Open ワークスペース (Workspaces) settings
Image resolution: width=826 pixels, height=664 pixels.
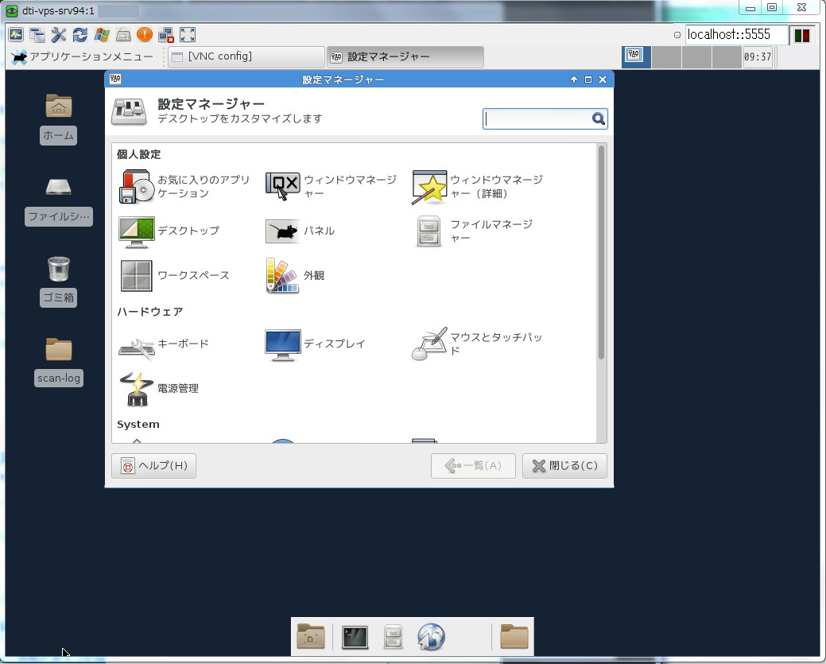(137, 276)
